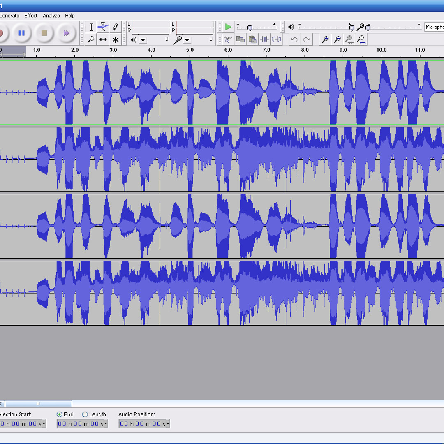Viewport: 444px width, 444px height.
Task: Select the End radio button
Action: (60, 414)
